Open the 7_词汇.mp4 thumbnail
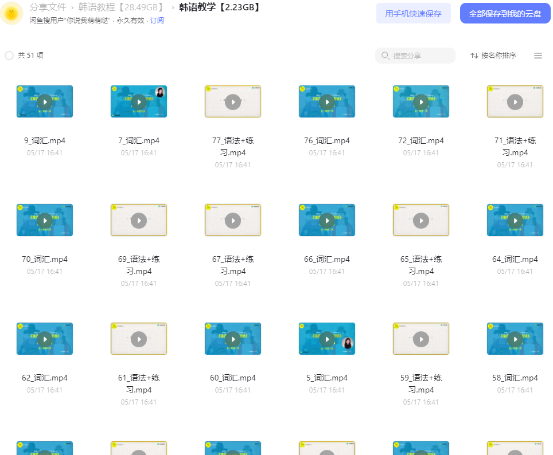Viewport: 553px width, 455px height. 139,101
